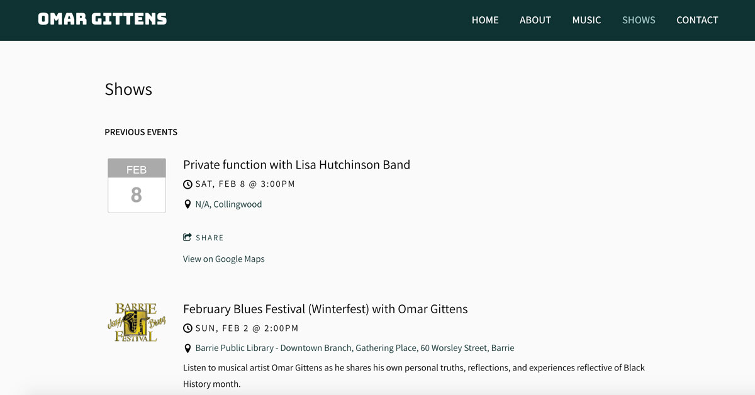755x395 pixels.
Task: Click the N/A, Collingwood location link
Action: pyautogui.click(x=228, y=204)
